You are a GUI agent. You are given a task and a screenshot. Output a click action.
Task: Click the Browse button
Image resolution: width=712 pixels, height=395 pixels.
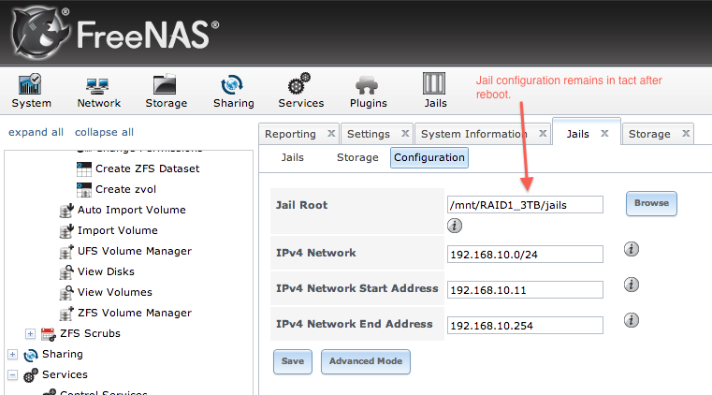tap(651, 203)
